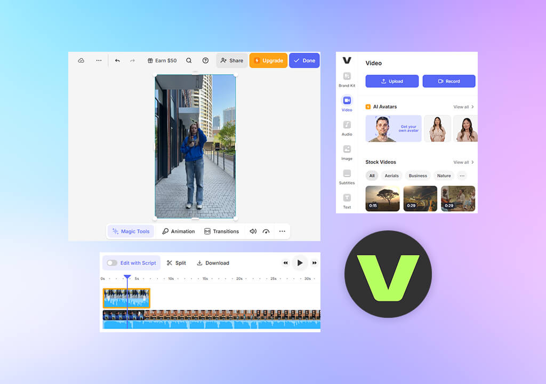Click the bottom-left resize handle of the video
The image size is (546, 384).
tap(155, 218)
